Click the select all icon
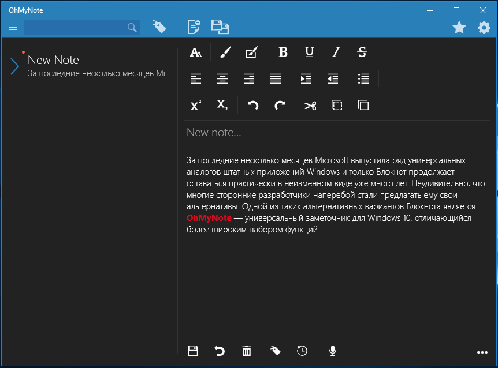498x368 pixels. (337, 105)
